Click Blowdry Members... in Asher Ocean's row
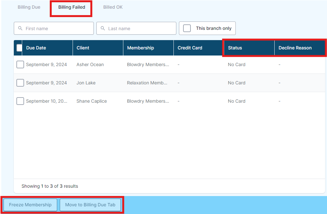 (x=148, y=64)
